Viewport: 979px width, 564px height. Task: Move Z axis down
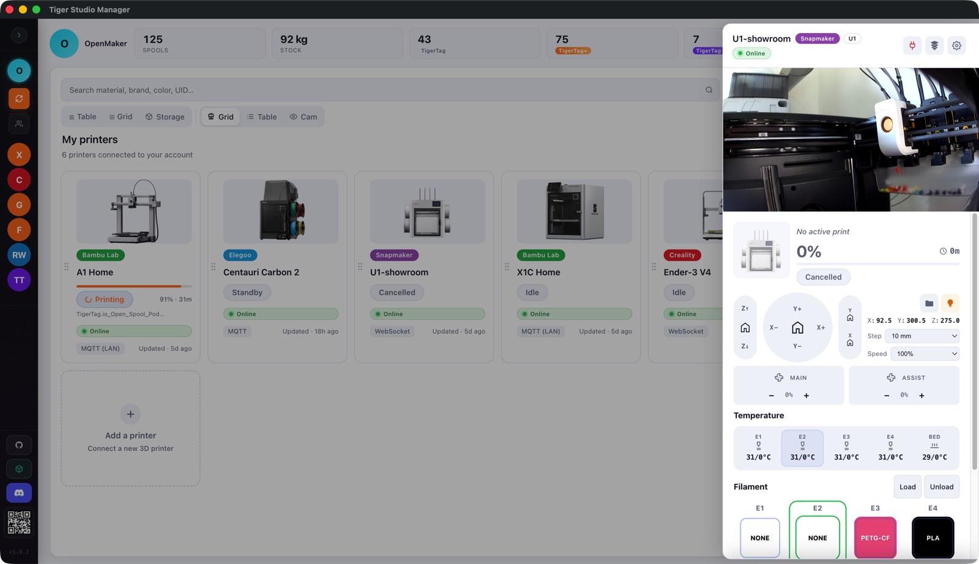tap(745, 346)
